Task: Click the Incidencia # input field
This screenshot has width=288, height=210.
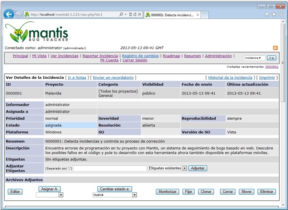Action: (x=255, y=58)
